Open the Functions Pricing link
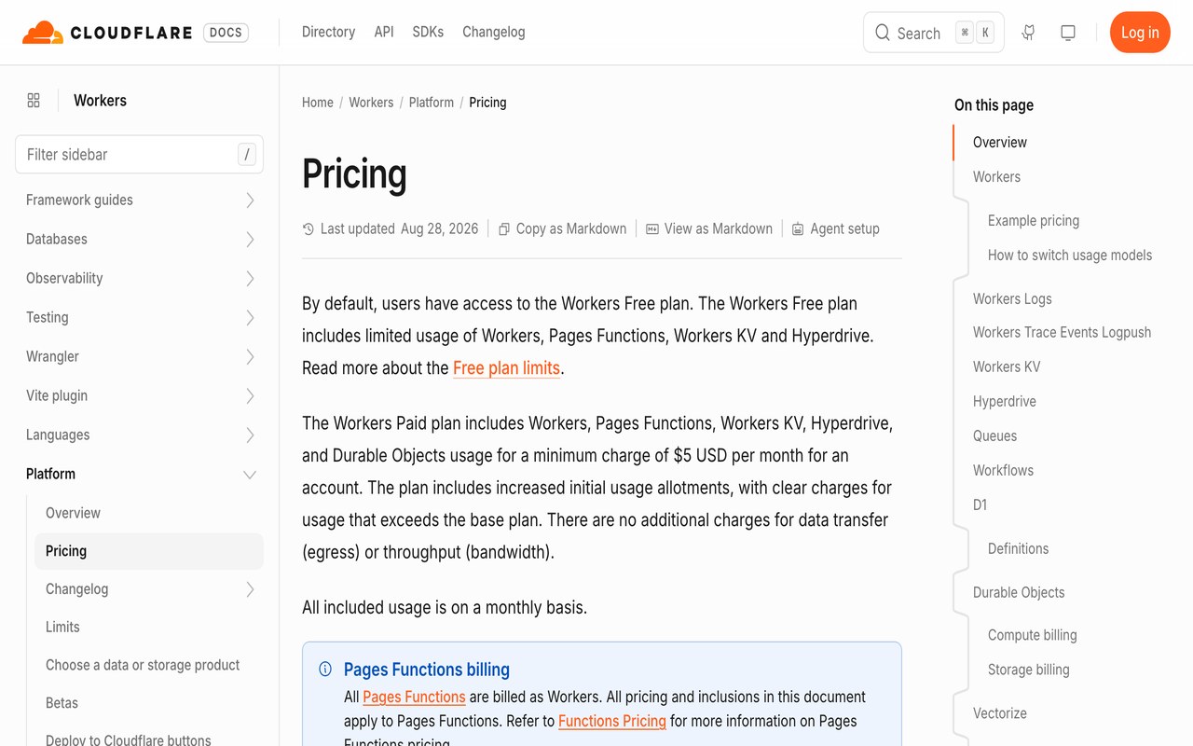Viewport: 1193px width, 746px height. (612, 722)
